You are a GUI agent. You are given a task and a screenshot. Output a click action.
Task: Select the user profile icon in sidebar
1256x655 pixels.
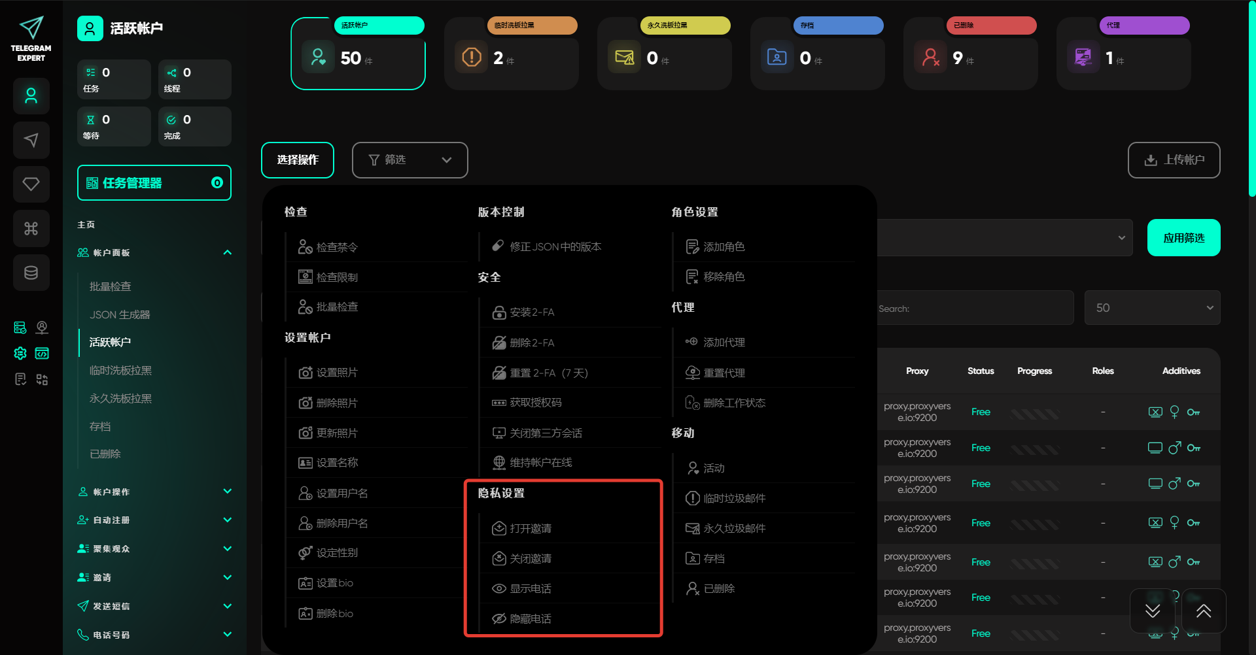(31, 96)
